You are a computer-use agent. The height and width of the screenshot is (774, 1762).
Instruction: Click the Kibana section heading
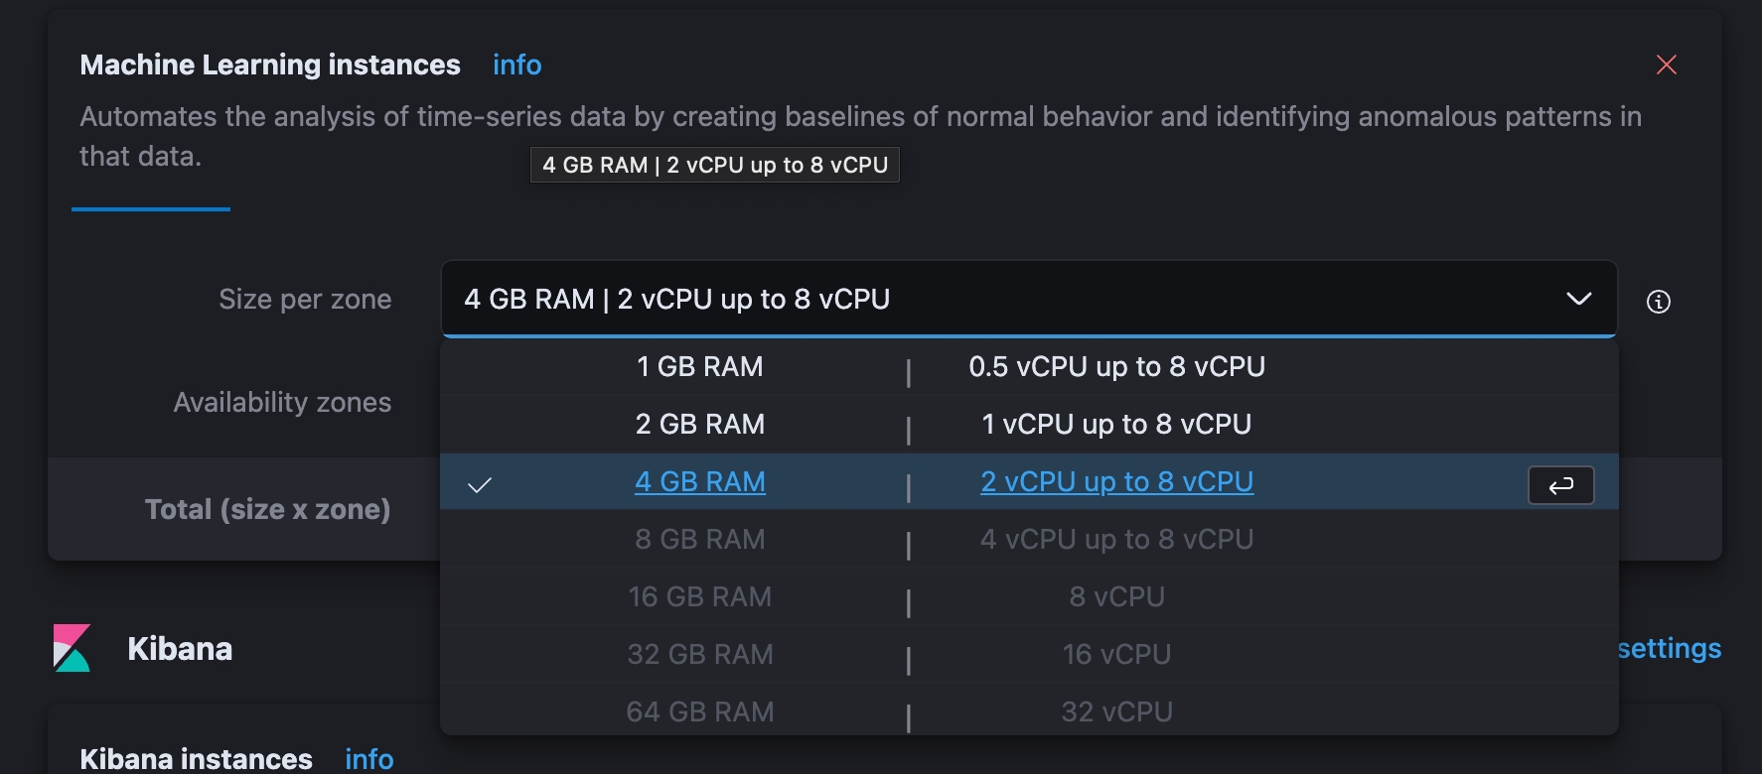click(x=180, y=648)
